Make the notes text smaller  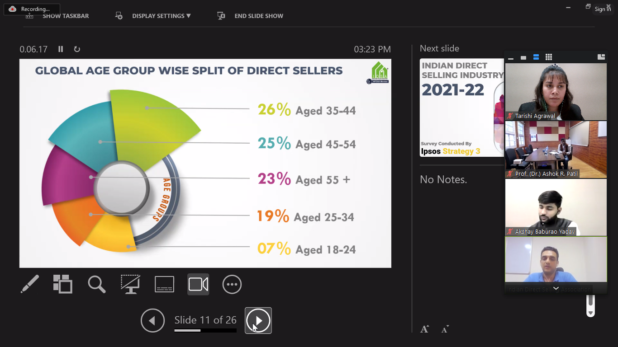coord(445,329)
